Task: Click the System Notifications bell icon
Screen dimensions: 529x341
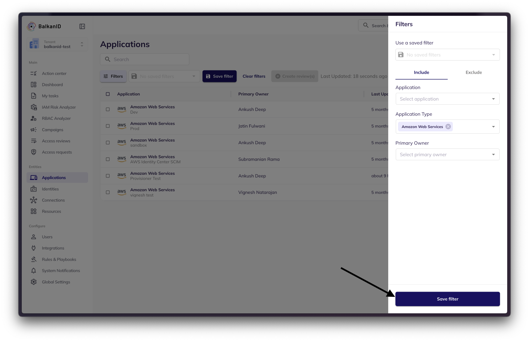Action: tap(34, 271)
